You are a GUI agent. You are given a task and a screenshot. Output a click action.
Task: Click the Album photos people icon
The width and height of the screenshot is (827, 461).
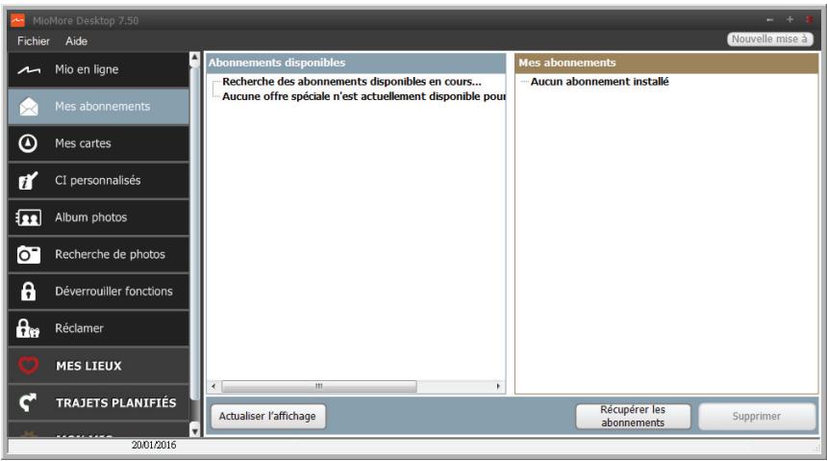coord(29,218)
